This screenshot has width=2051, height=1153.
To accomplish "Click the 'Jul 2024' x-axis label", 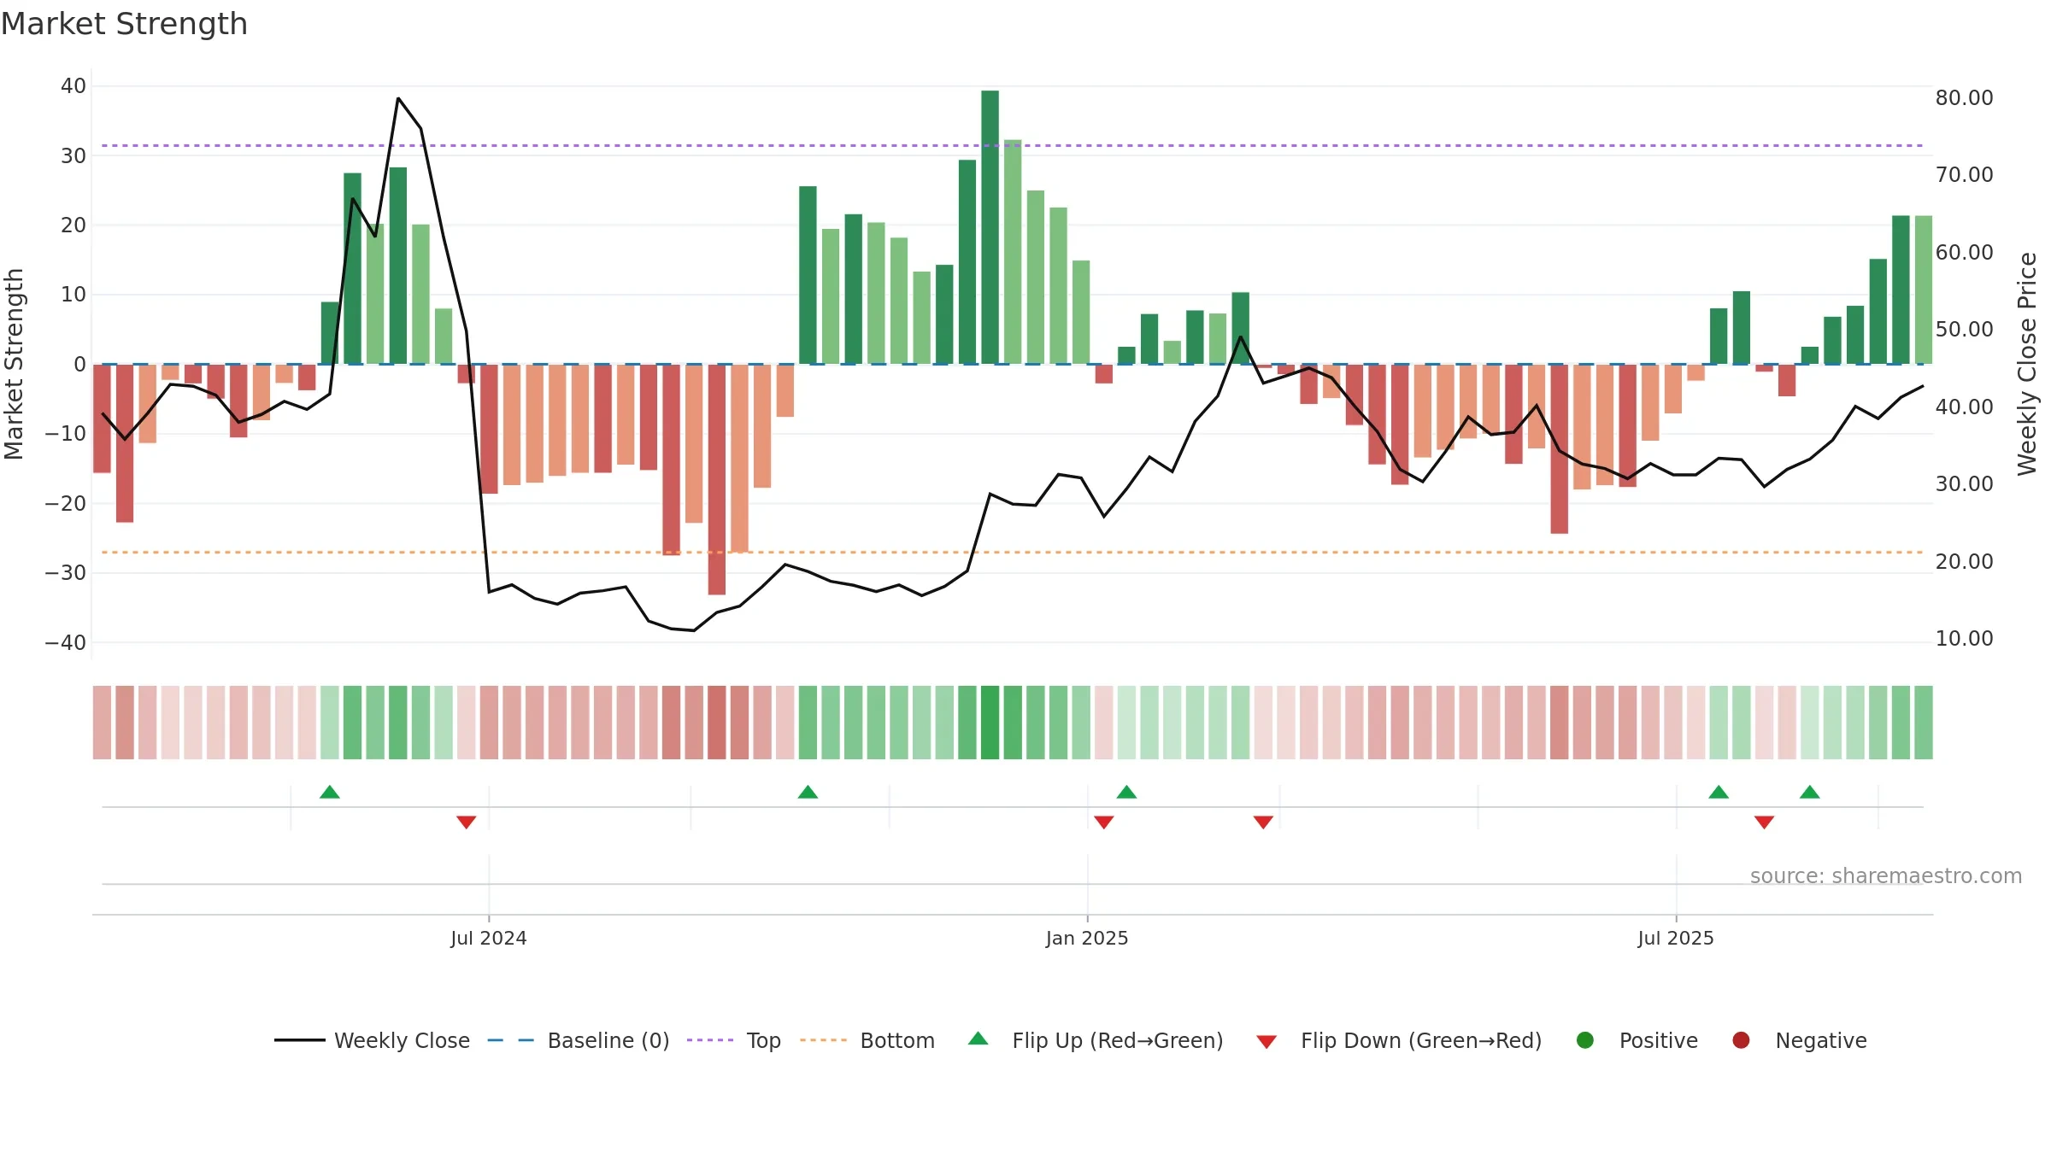I will [x=489, y=938].
